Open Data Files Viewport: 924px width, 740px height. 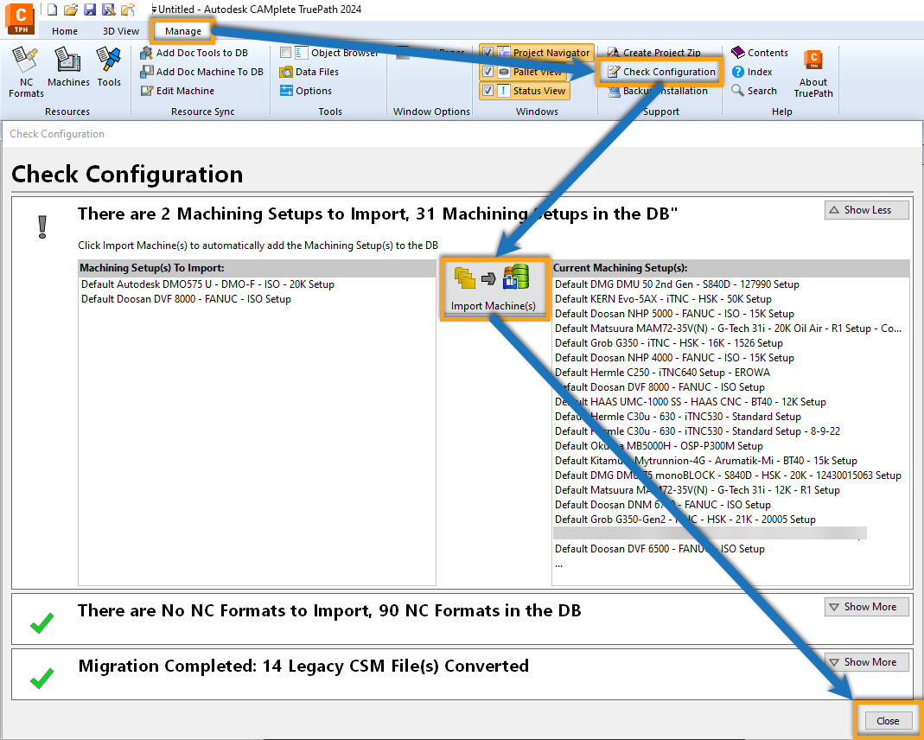coord(309,72)
